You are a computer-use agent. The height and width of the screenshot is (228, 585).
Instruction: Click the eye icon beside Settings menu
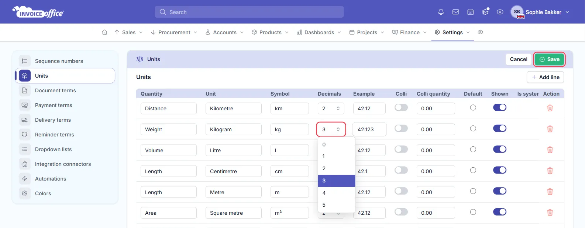coord(480,32)
